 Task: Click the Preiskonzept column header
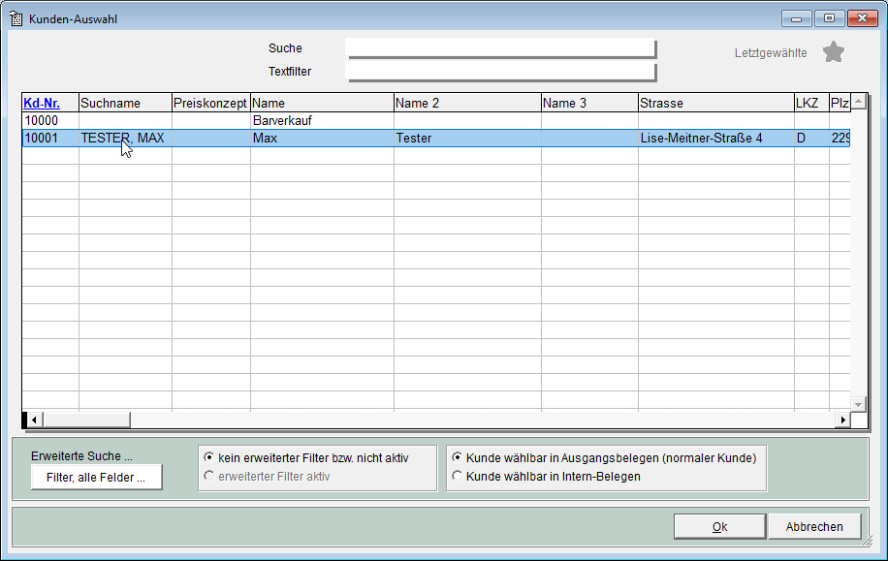point(210,103)
